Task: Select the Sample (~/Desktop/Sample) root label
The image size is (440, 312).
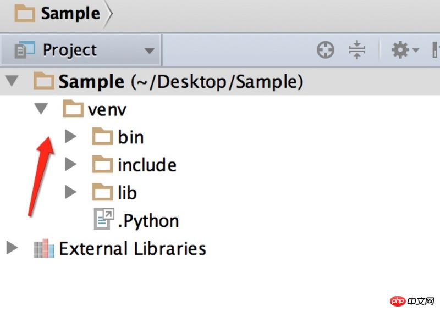Action: click(181, 82)
